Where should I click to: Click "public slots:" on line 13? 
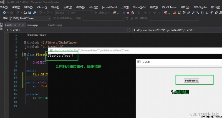point(37,82)
